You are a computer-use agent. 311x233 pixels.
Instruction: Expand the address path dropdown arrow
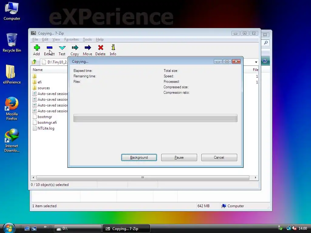(256, 62)
